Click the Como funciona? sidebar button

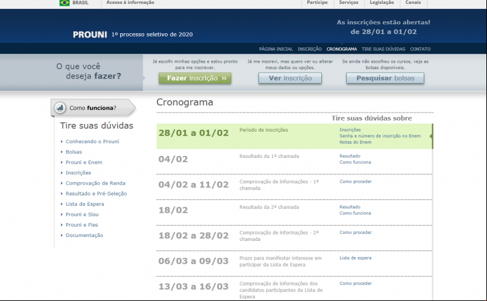click(93, 108)
